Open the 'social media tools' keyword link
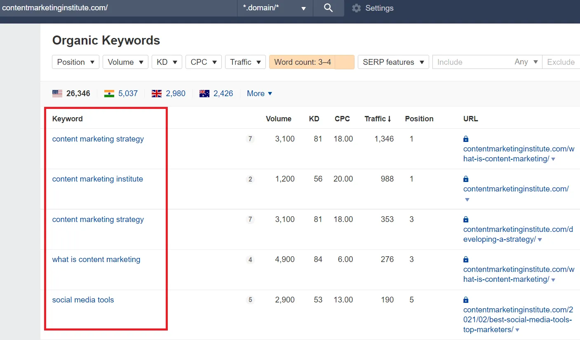 (83, 300)
